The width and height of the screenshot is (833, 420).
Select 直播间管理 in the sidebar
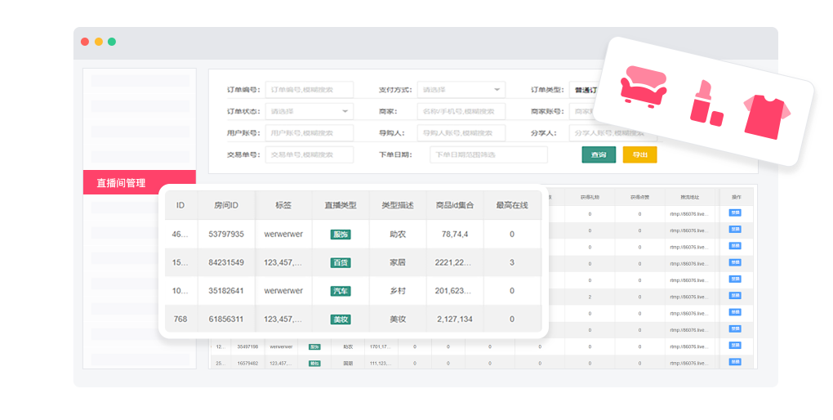coord(140,183)
